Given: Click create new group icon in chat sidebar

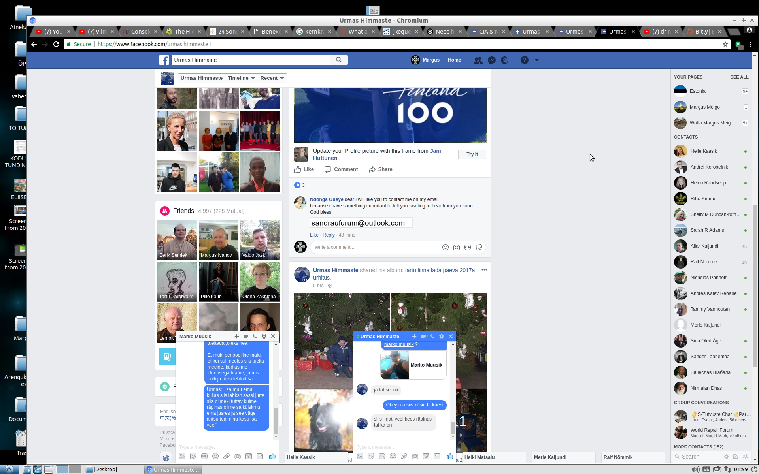Looking at the screenshot, I should [746, 457].
